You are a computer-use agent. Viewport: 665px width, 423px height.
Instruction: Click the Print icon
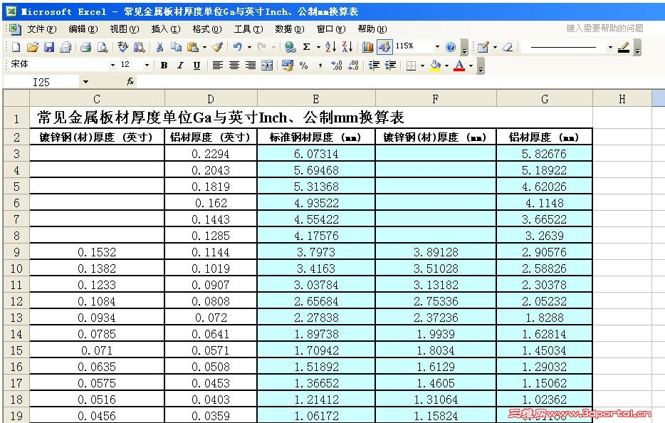(86, 47)
